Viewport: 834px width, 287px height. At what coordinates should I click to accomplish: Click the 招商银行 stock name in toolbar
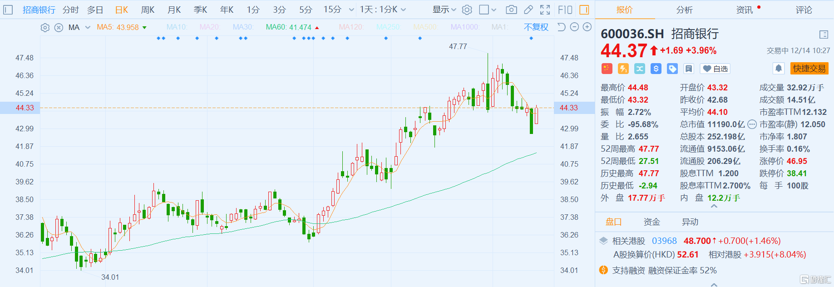pos(39,10)
